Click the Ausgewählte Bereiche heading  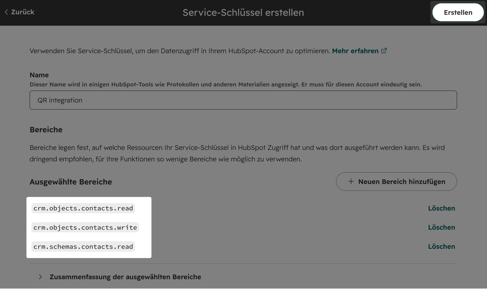[71, 182]
